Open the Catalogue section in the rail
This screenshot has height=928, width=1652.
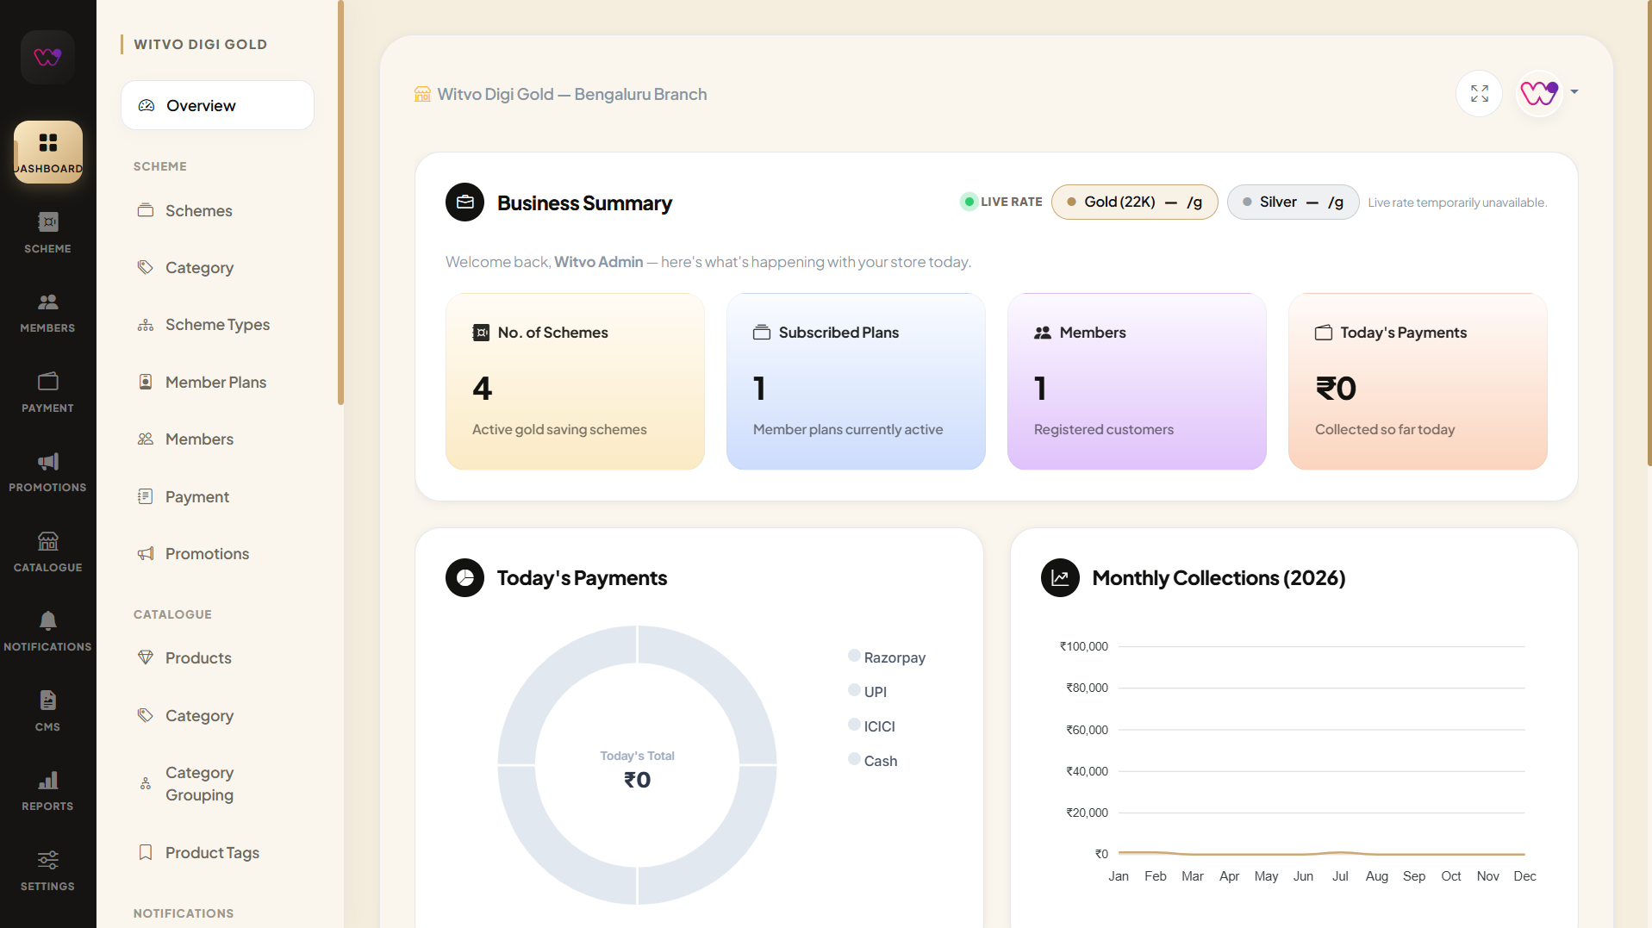tap(47, 551)
